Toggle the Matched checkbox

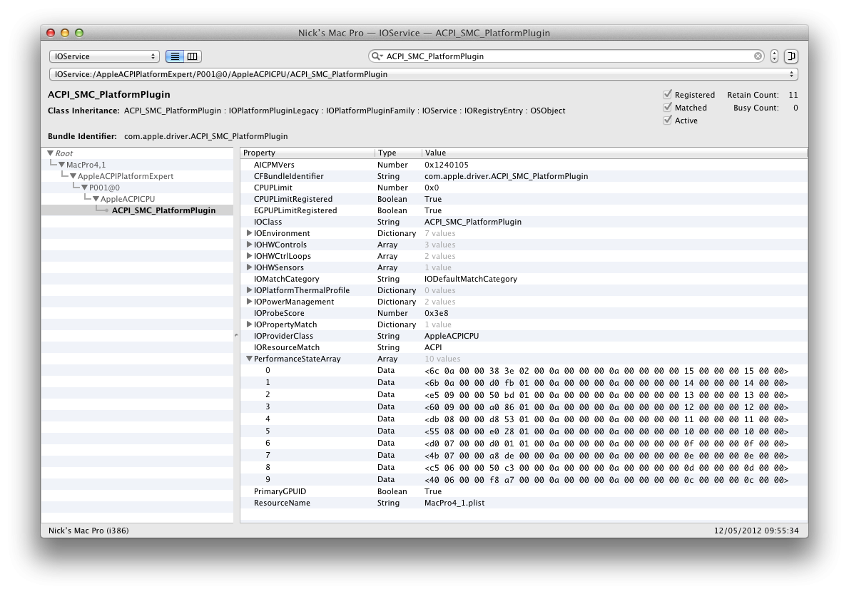[x=668, y=108]
